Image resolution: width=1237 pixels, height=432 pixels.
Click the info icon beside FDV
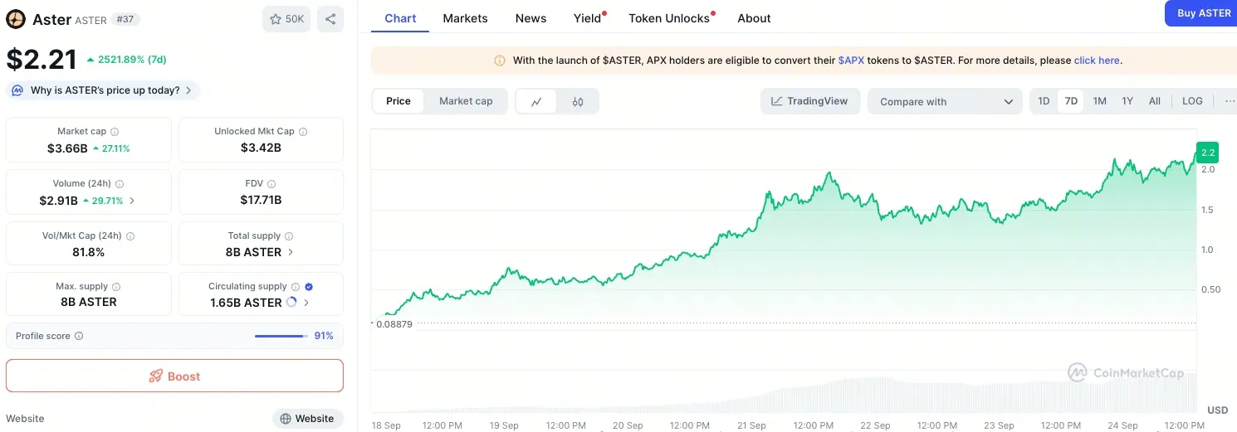[x=271, y=184]
